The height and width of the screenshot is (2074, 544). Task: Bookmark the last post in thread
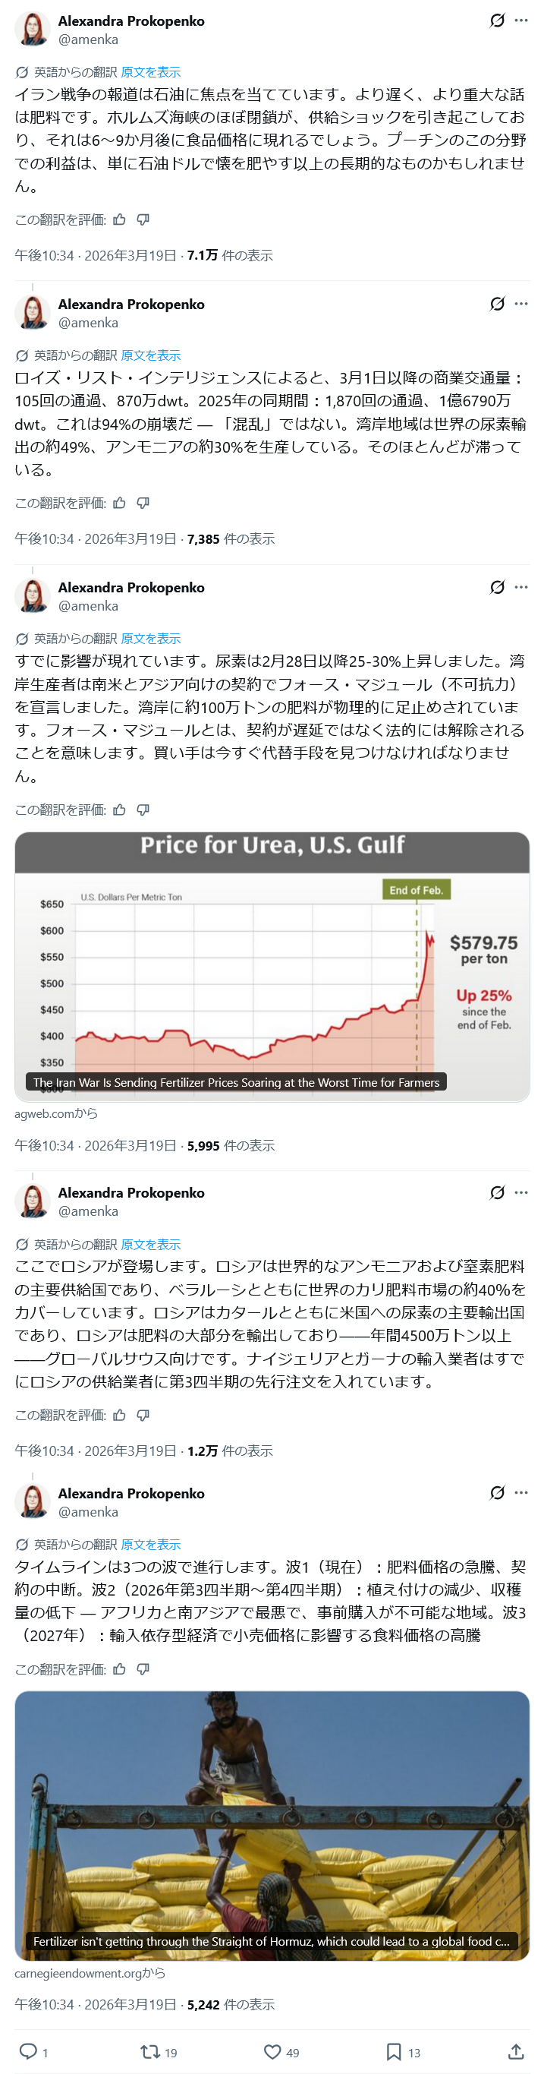coord(394,2050)
